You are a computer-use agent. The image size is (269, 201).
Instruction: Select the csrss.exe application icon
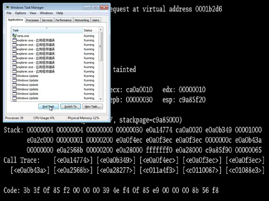(x=14, y=36)
